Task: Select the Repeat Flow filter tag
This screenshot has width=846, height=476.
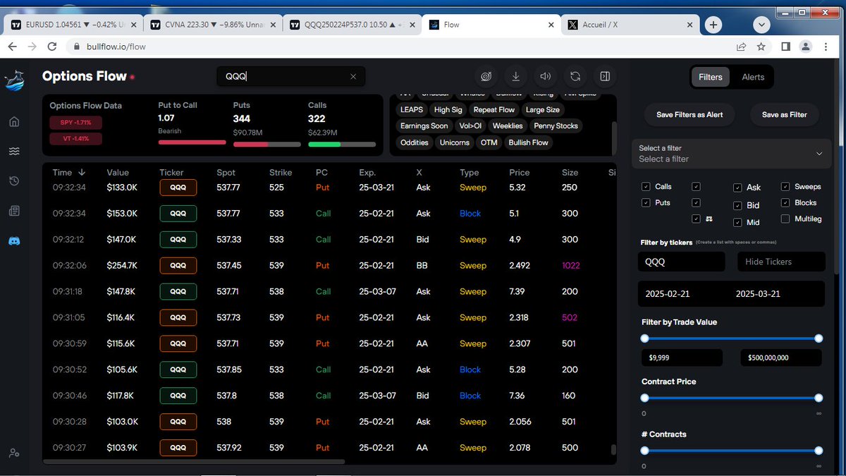Action: (x=494, y=110)
